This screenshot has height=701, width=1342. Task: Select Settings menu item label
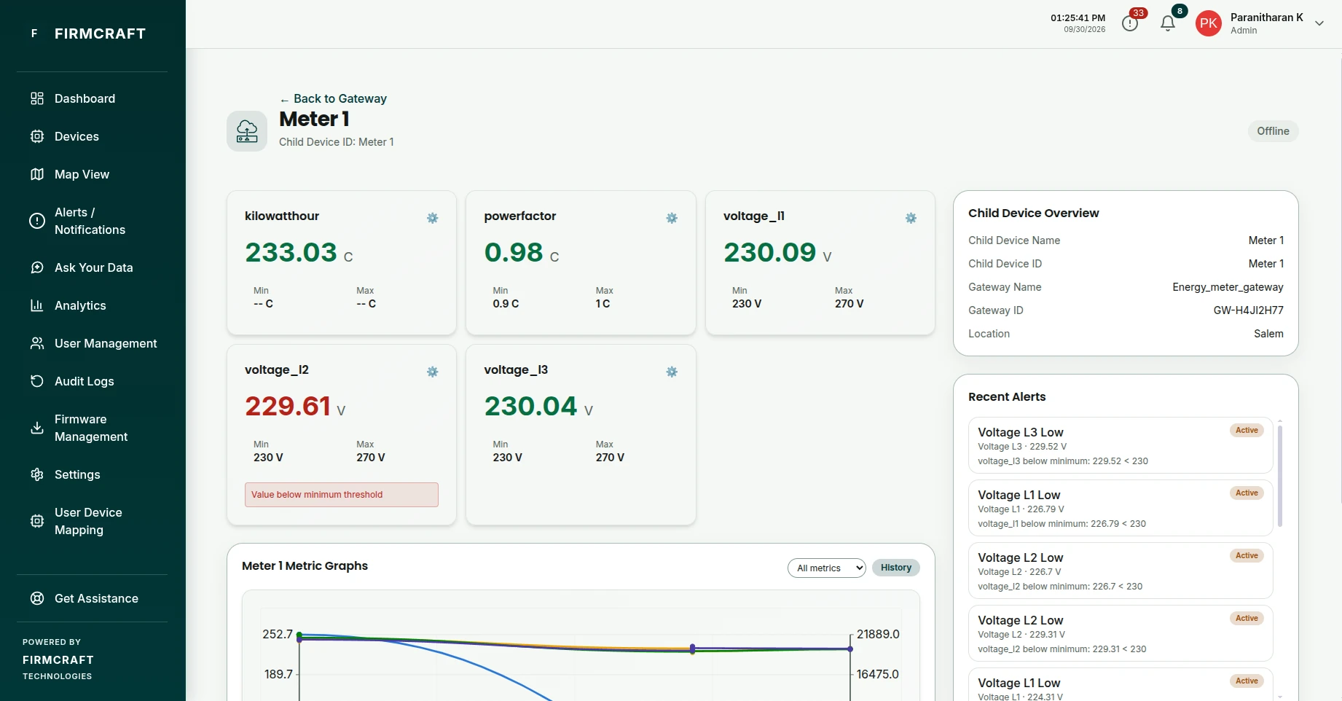(x=77, y=474)
